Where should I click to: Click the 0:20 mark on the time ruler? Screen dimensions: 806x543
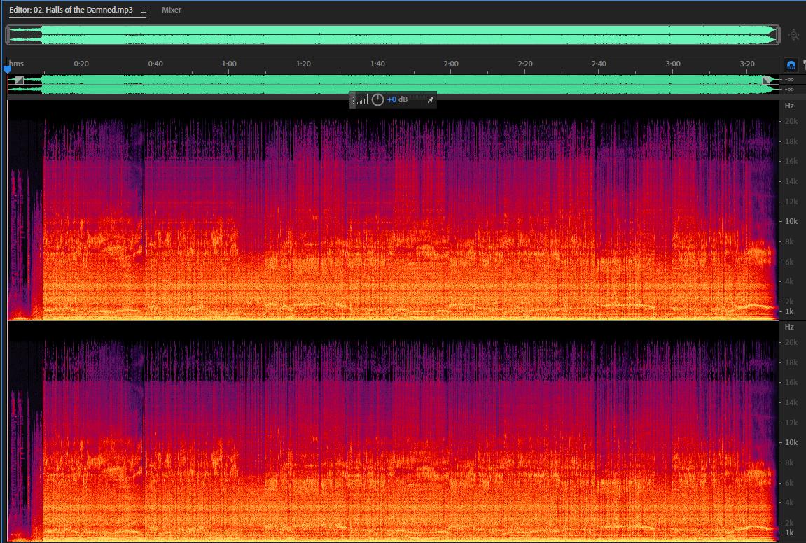tap(81, 64)
